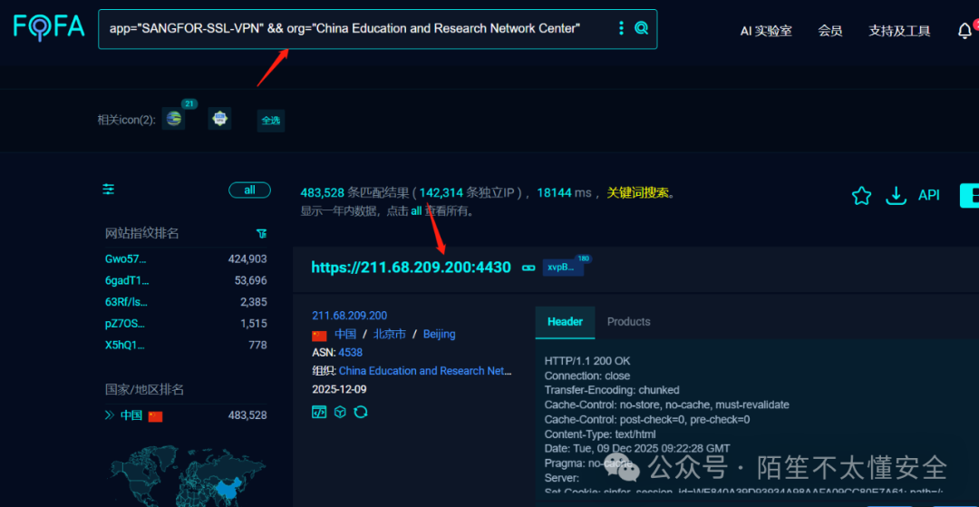Click the 北京市 region link

390,334
